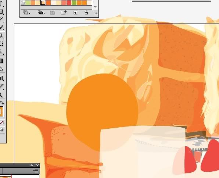
Task: Swap fill and stroke arrows
Action: pyautogui.click(x=2, y=103)
